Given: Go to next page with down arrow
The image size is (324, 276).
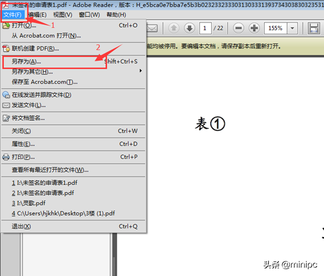Looking at the screenshot, I should (x=189, y=28).
